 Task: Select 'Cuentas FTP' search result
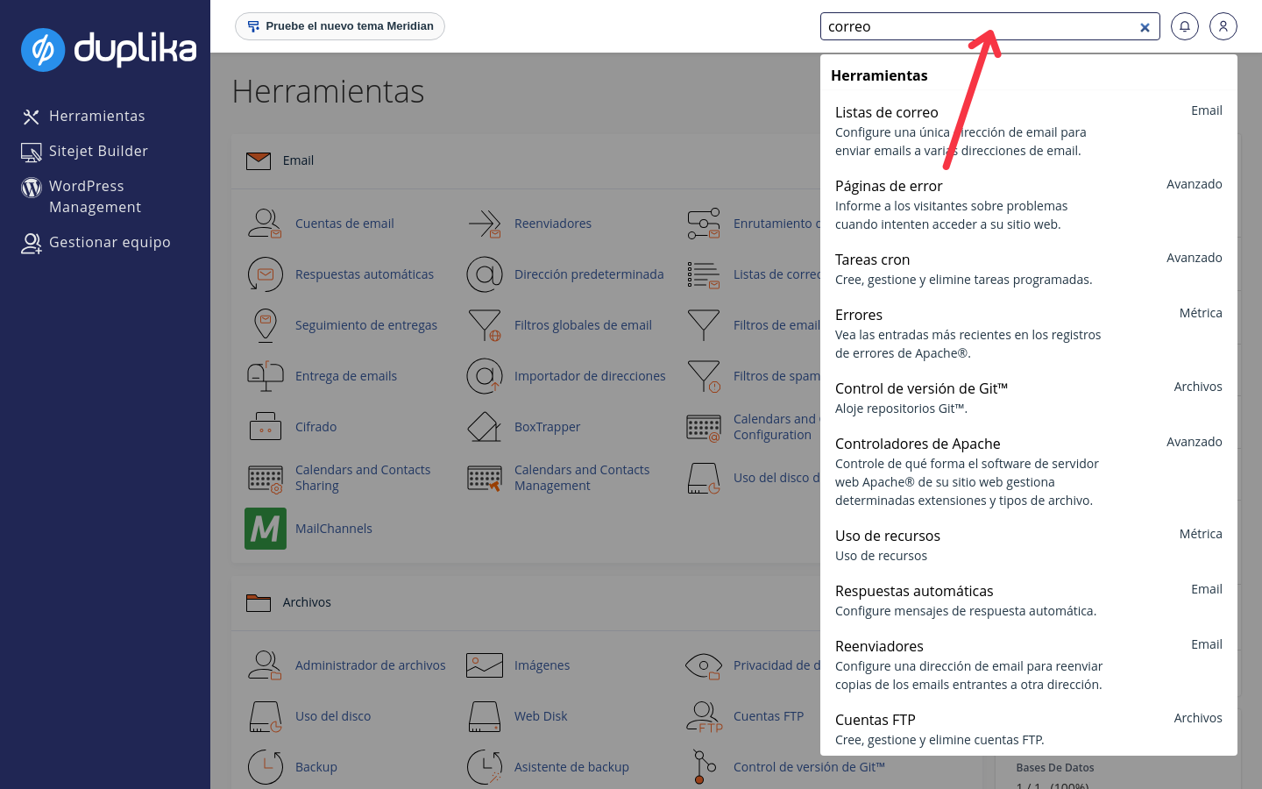click(1029, 729)
